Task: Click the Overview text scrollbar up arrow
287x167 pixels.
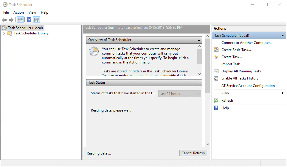Action: (x=199, y=46)
